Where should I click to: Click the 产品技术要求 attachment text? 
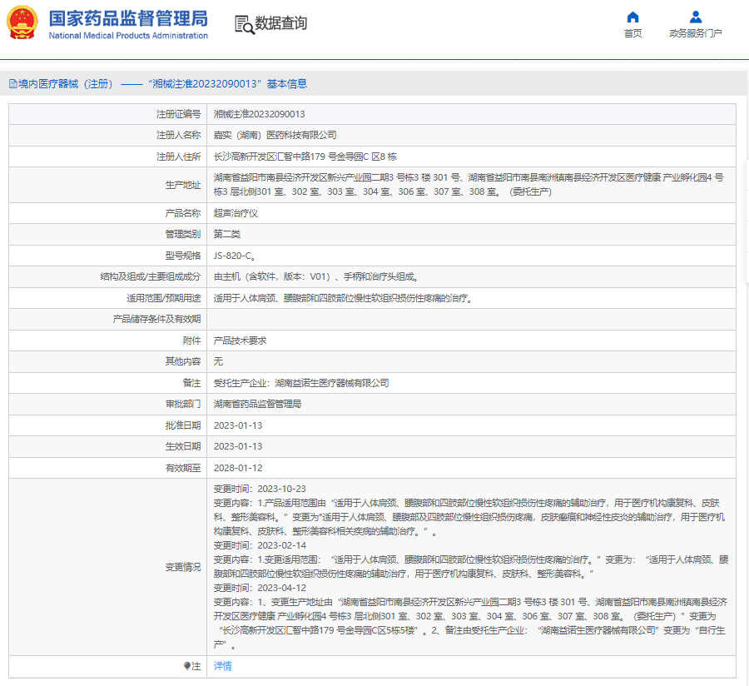[x=241, y=341]
